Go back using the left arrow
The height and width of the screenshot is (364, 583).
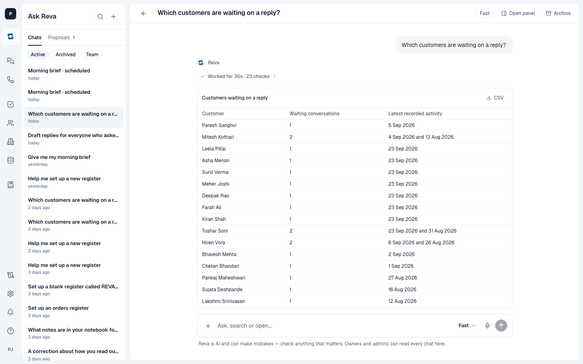(144, 13)
